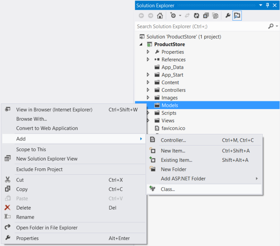The height and width of the screenshot is (246, 280).
Task: Choose New Folder from the Add submenu
Action: pos(173,169)
